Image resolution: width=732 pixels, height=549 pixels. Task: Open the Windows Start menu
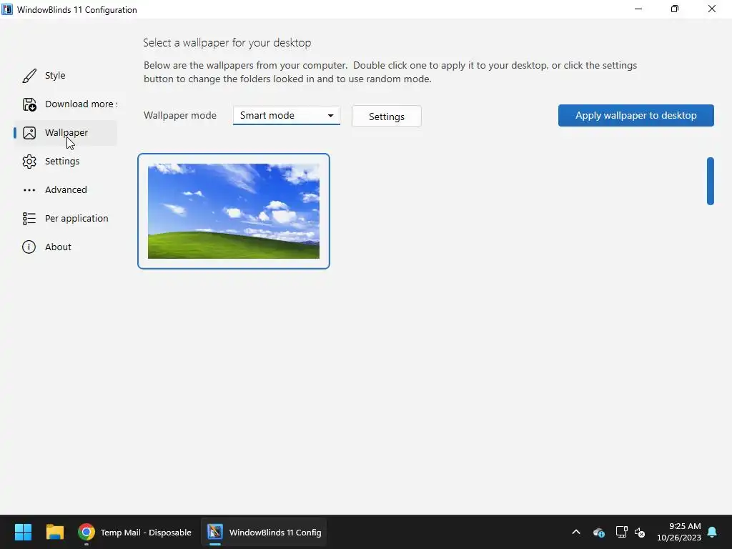coord(23,532)
